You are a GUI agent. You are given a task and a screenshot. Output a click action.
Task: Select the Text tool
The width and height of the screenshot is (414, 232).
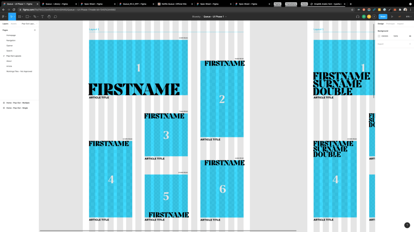42,17
